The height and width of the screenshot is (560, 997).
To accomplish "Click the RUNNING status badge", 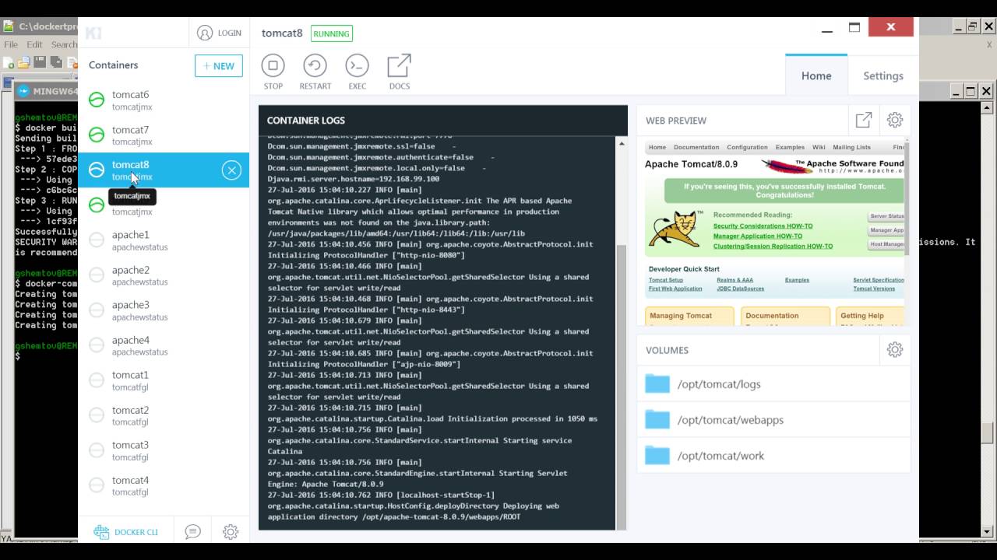I will click(x=332, y=33).
